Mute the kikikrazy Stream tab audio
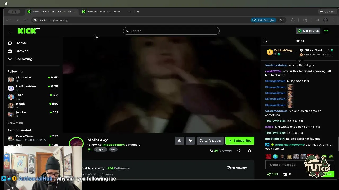339x190 pixels. pos(69,12)
